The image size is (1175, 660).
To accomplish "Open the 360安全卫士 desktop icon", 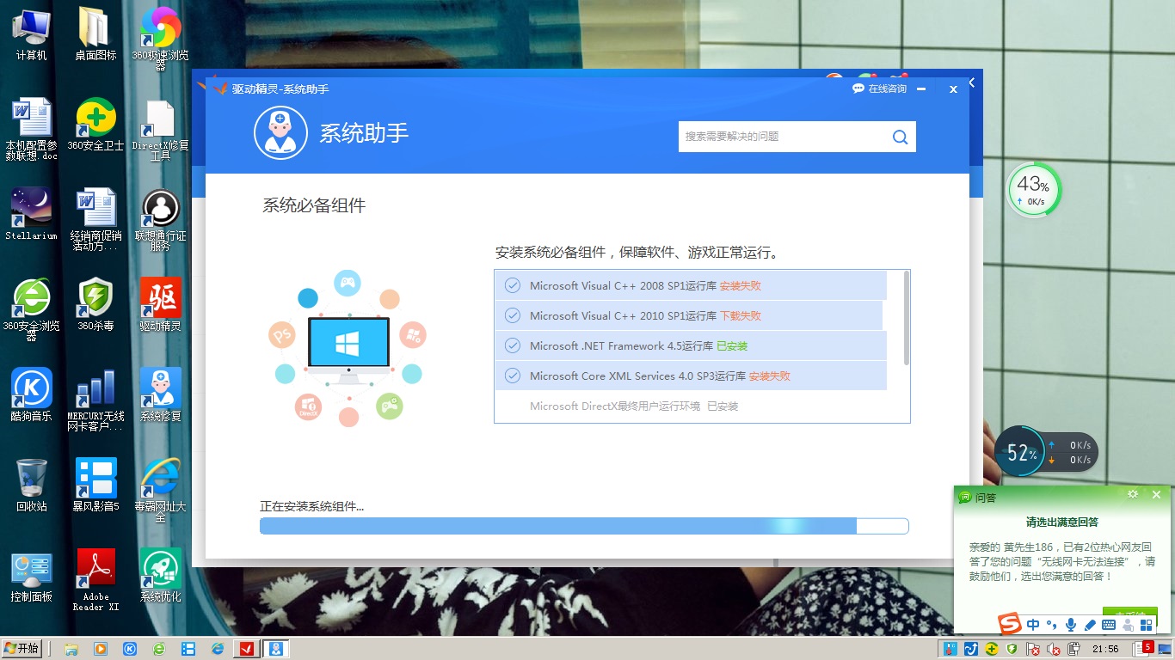I will [96, 125].
